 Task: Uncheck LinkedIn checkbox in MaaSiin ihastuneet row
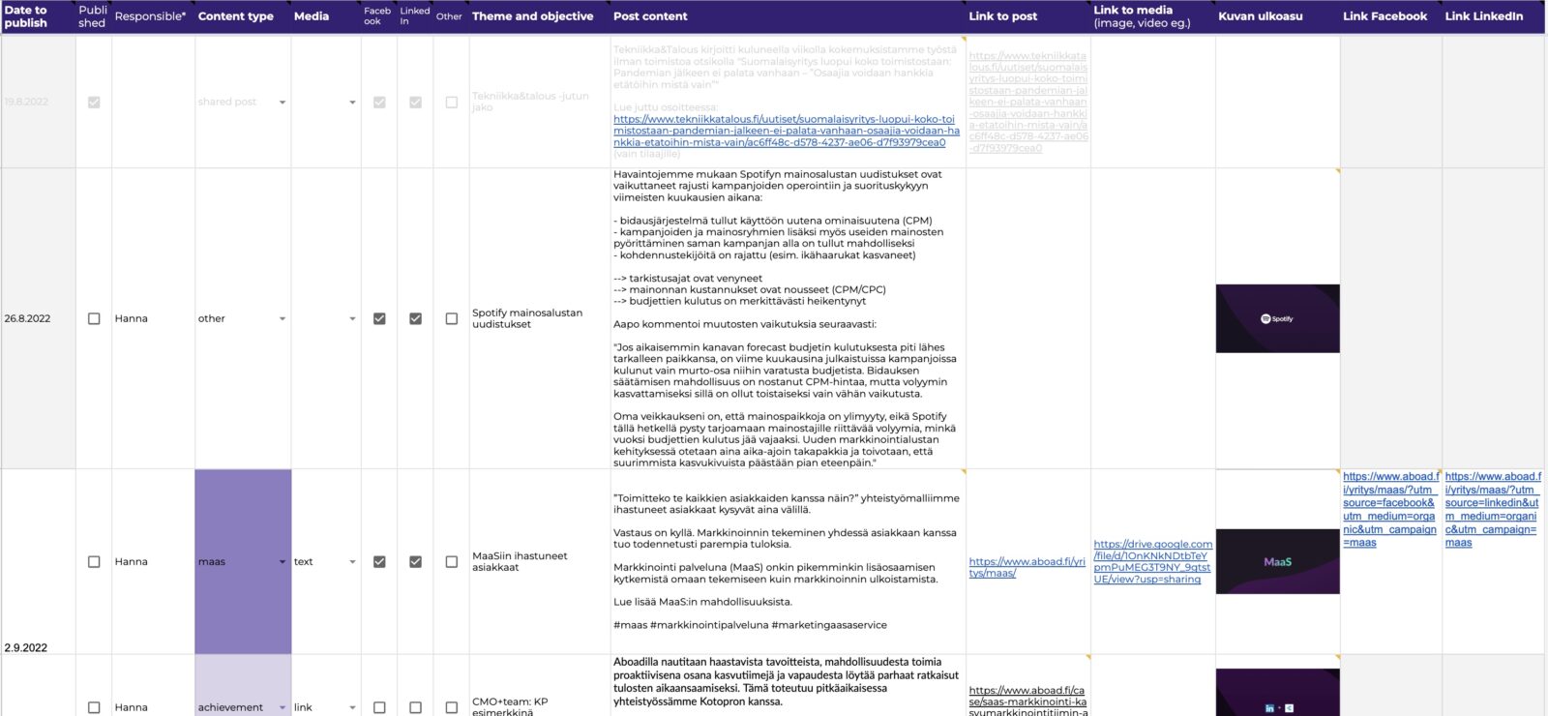[x=415, y=561]
